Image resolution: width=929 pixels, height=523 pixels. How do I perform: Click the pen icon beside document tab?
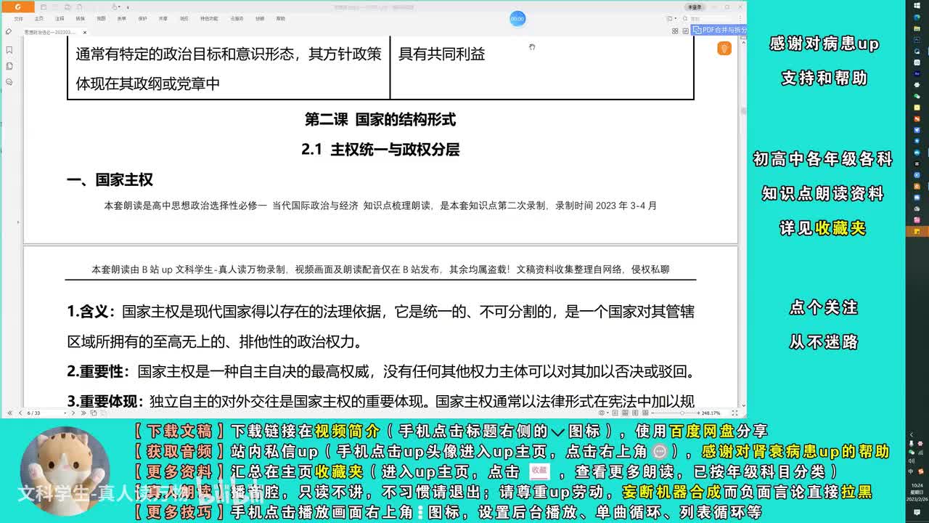coord(8,31)
